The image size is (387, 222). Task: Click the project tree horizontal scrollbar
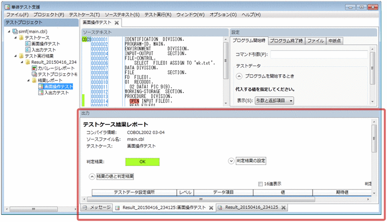coord(41,209)
